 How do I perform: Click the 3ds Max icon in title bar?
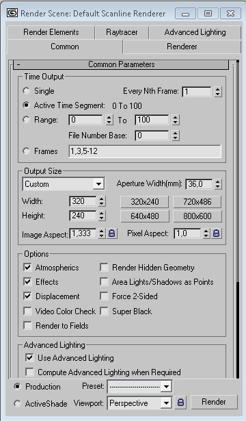tap(12, 12)
